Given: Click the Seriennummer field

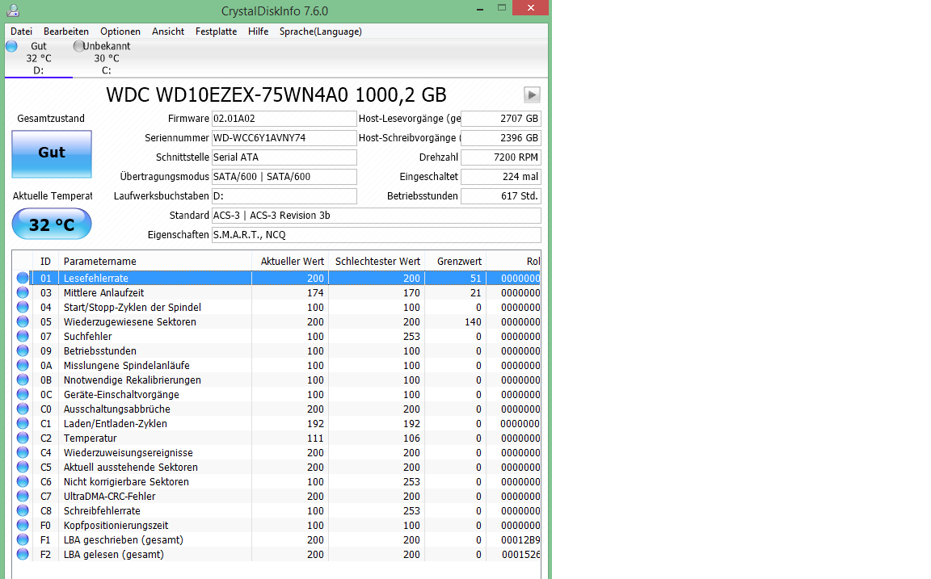Looking at the screenshot, I should point(284,137).
